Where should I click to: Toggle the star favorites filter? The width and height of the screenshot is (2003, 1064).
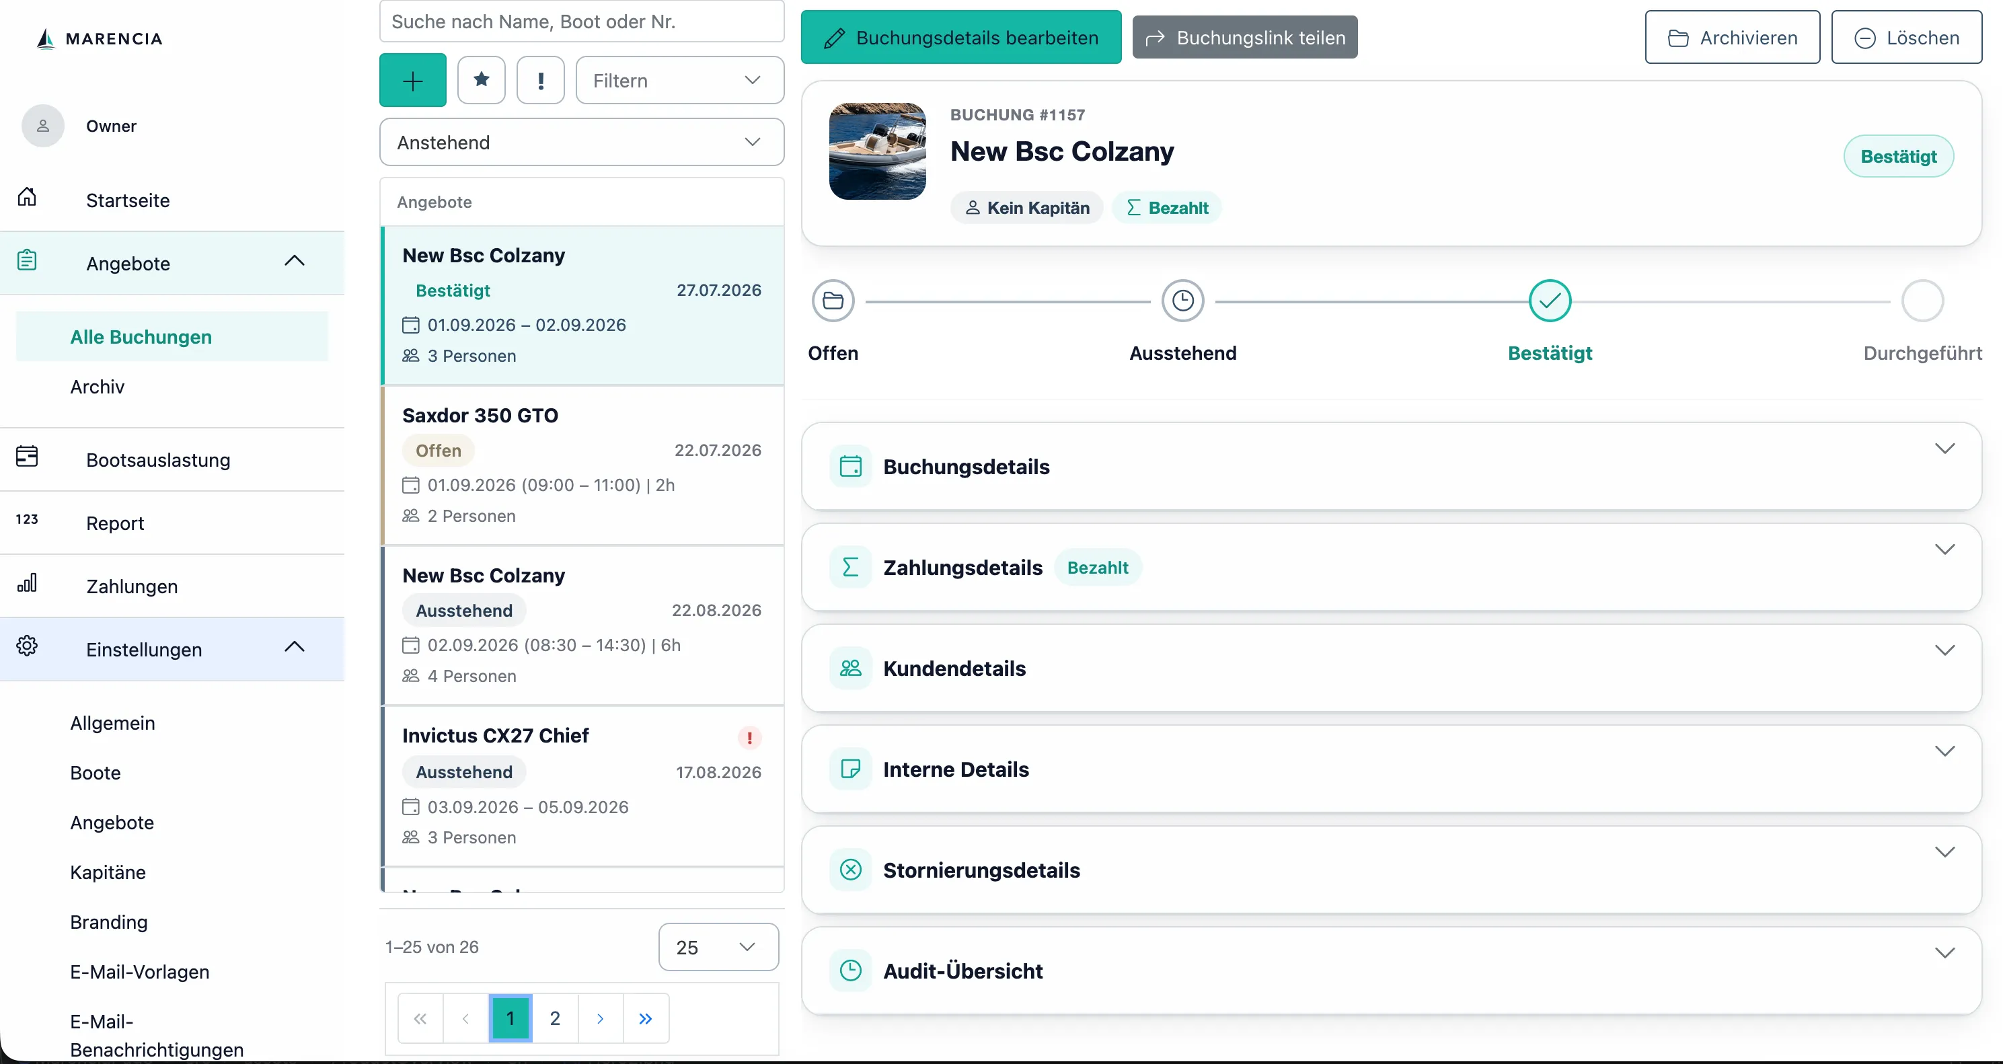click(x=482, y=80)
